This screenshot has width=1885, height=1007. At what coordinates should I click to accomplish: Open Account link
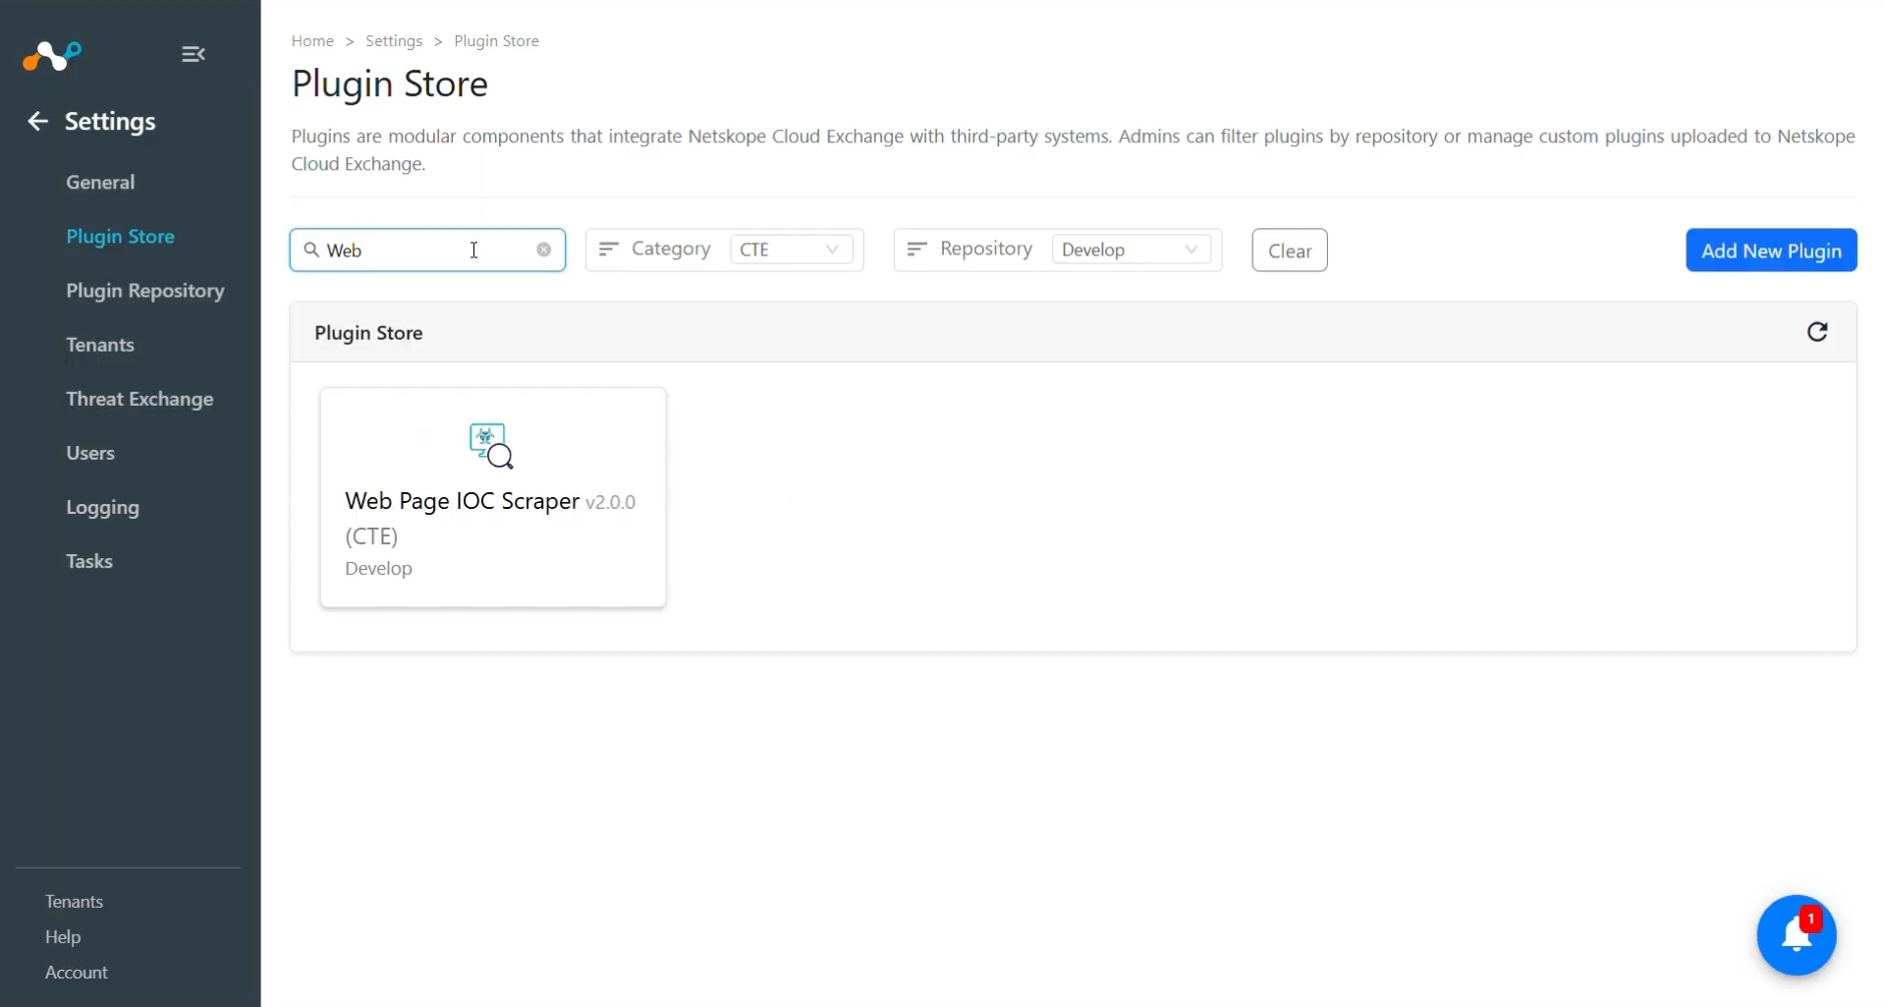pyautogui.click(x=77, y=972)
